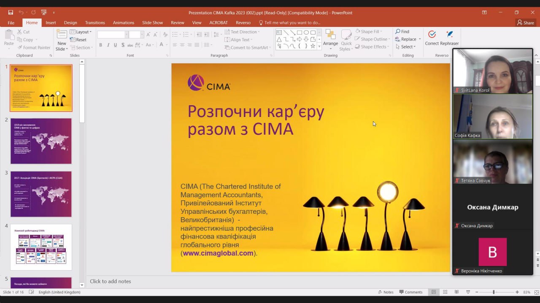Switch to the Animations tab
This screenshot has width=540, height=303.
[x=124, y=23]
